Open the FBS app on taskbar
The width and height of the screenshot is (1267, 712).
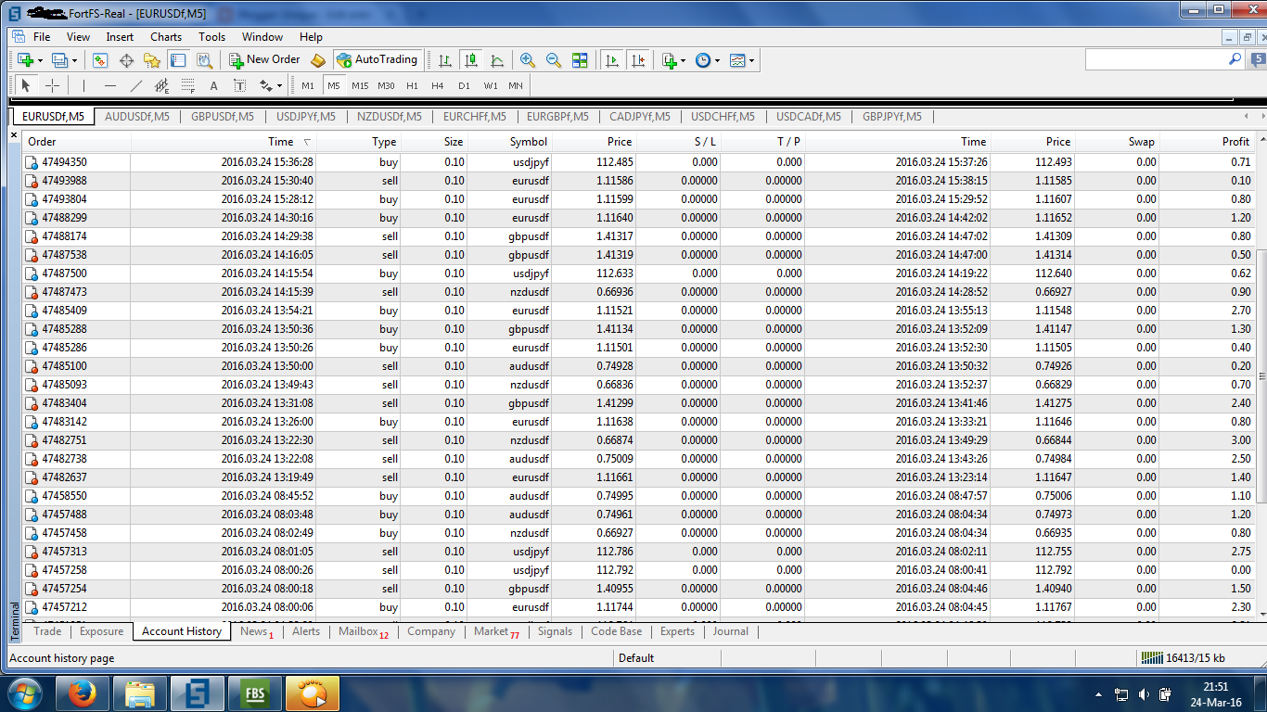pyautogui.click(x=255, y=693)
